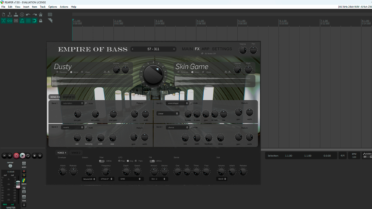Viewport: 372px width, 209px height.
Task: Open Send 4 chorus effect dropdown
Action: point(177,127)
